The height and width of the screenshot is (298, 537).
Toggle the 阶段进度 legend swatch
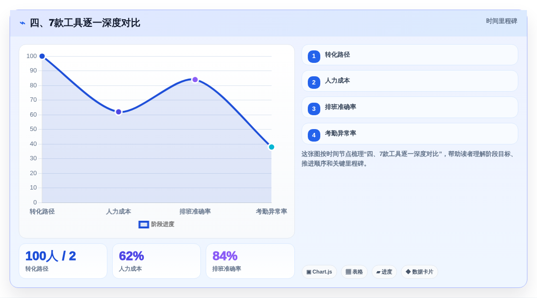(143, 225)
